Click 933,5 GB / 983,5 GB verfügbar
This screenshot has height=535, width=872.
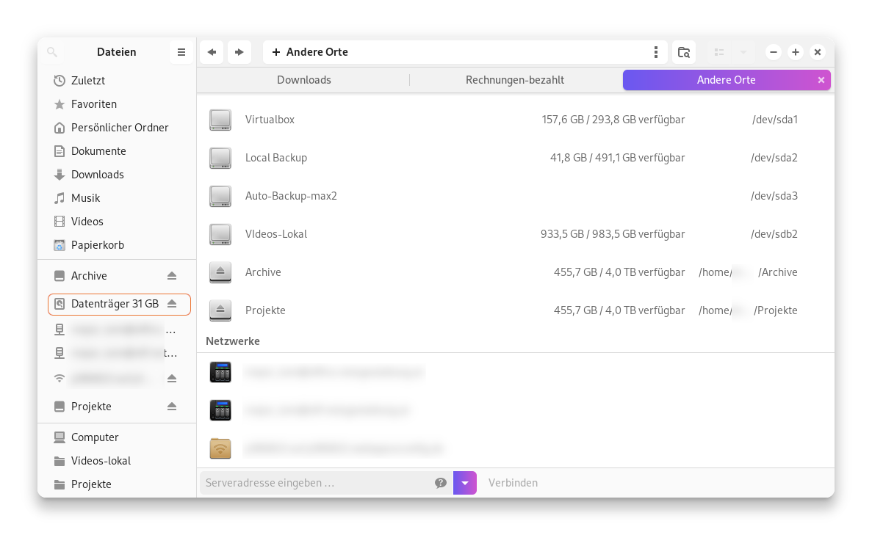(x=612, y=234)
